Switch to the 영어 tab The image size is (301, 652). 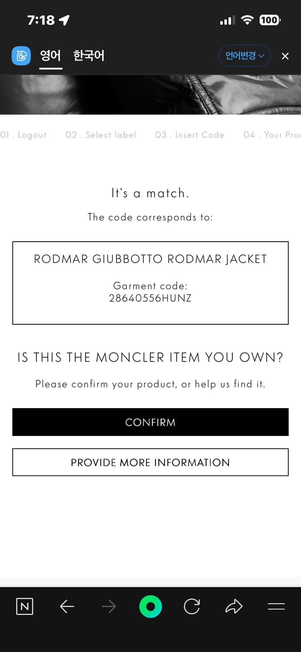[50, 56]
